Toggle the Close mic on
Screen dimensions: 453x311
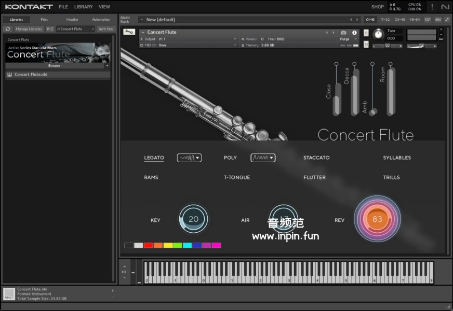pyautogui.click(x=336, y=64)
